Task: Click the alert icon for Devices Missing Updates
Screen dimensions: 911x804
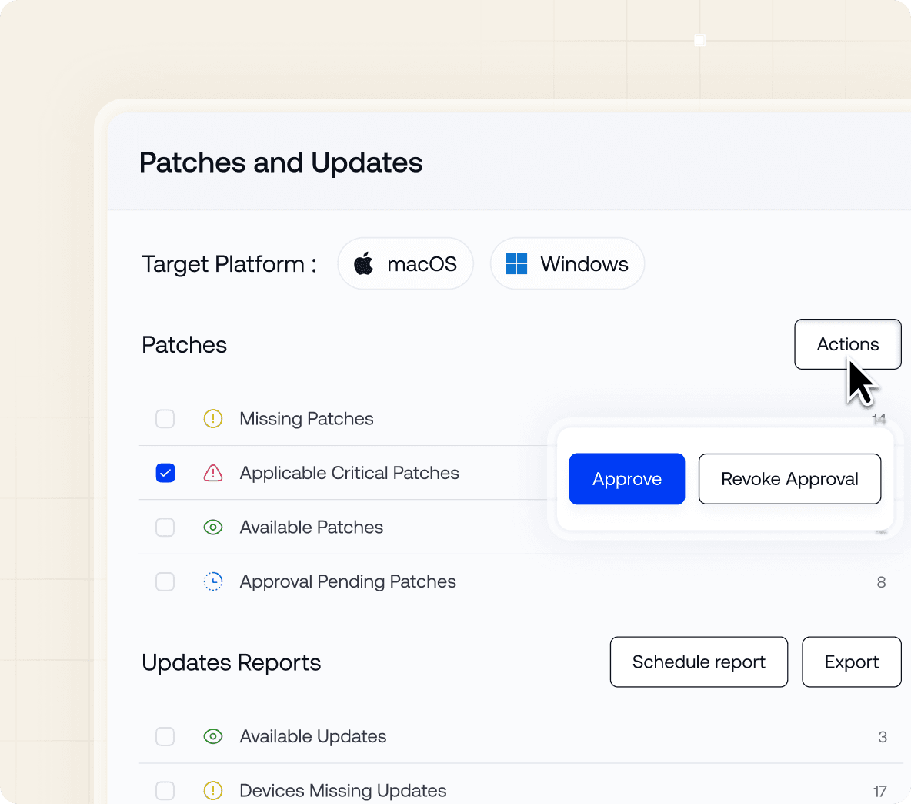Action: click(213, 791)
